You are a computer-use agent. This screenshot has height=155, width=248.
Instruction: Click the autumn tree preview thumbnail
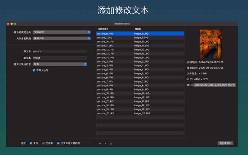coord(211,44)
